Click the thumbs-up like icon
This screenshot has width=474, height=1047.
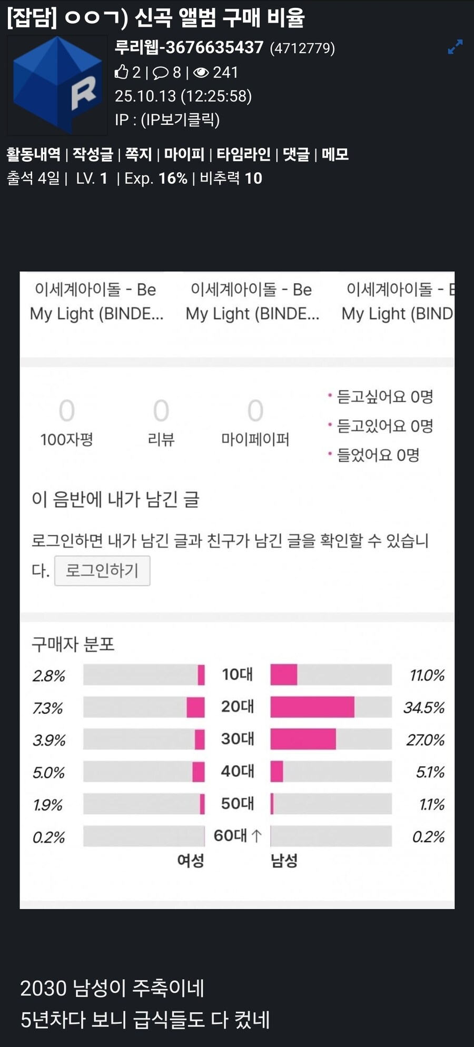click(x=121, y=72)
